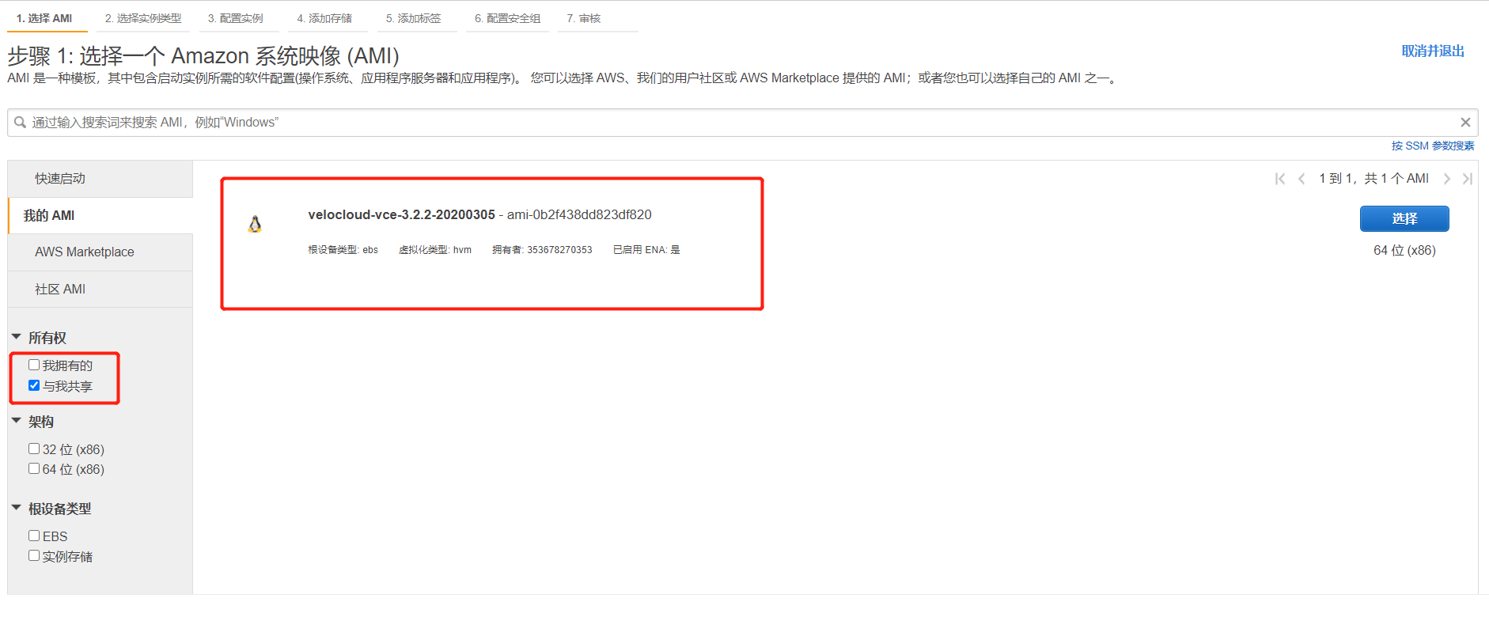
Task: Collapse the 根设备类型 filter section
Action: [17, 508]
